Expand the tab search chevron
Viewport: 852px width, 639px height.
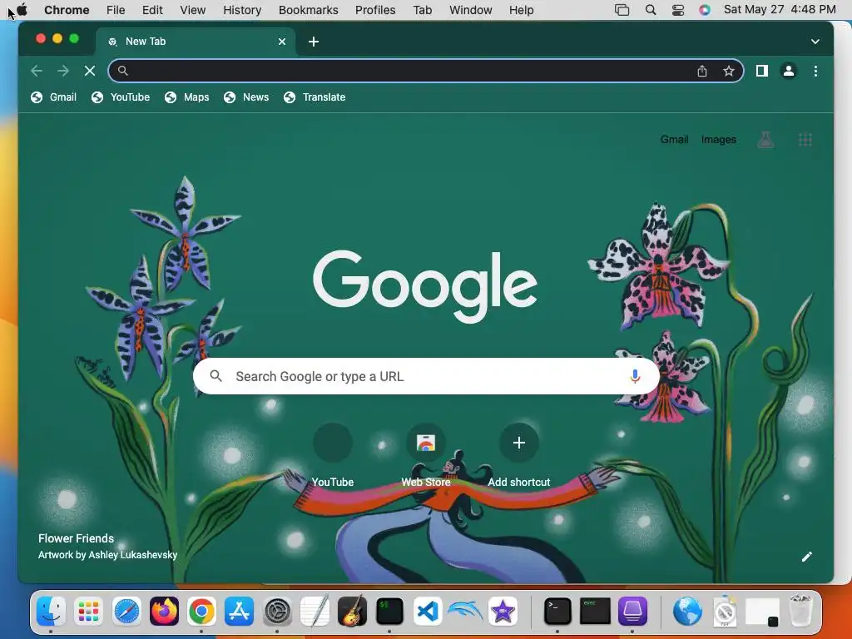coord(815,42)
